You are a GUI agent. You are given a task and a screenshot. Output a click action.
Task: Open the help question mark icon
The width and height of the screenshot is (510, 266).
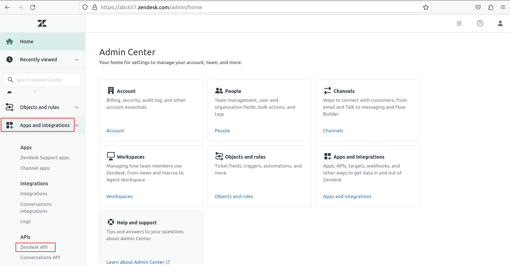(x=480, y=23)
